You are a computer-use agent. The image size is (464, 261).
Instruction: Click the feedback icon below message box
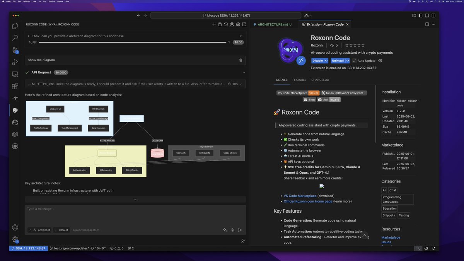[243, 241]
